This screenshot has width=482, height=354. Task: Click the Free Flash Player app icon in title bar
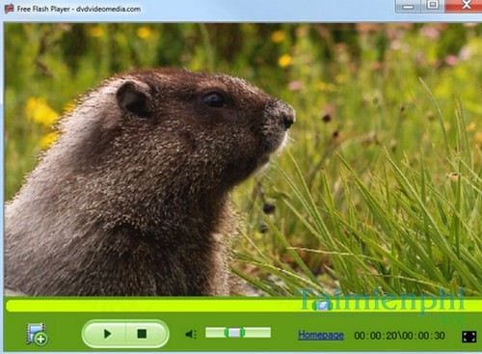click(9, 9)
